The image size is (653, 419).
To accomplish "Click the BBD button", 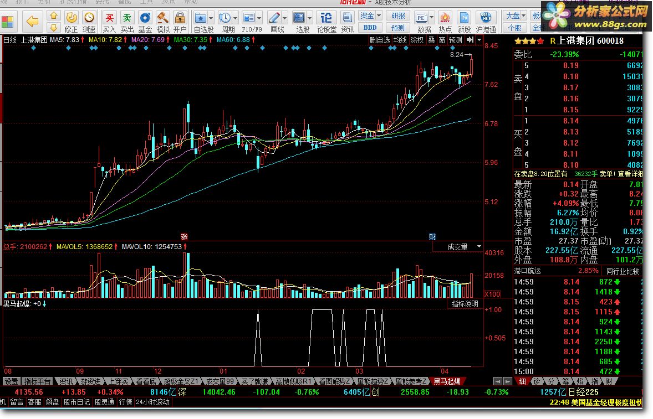I will 370,28.
